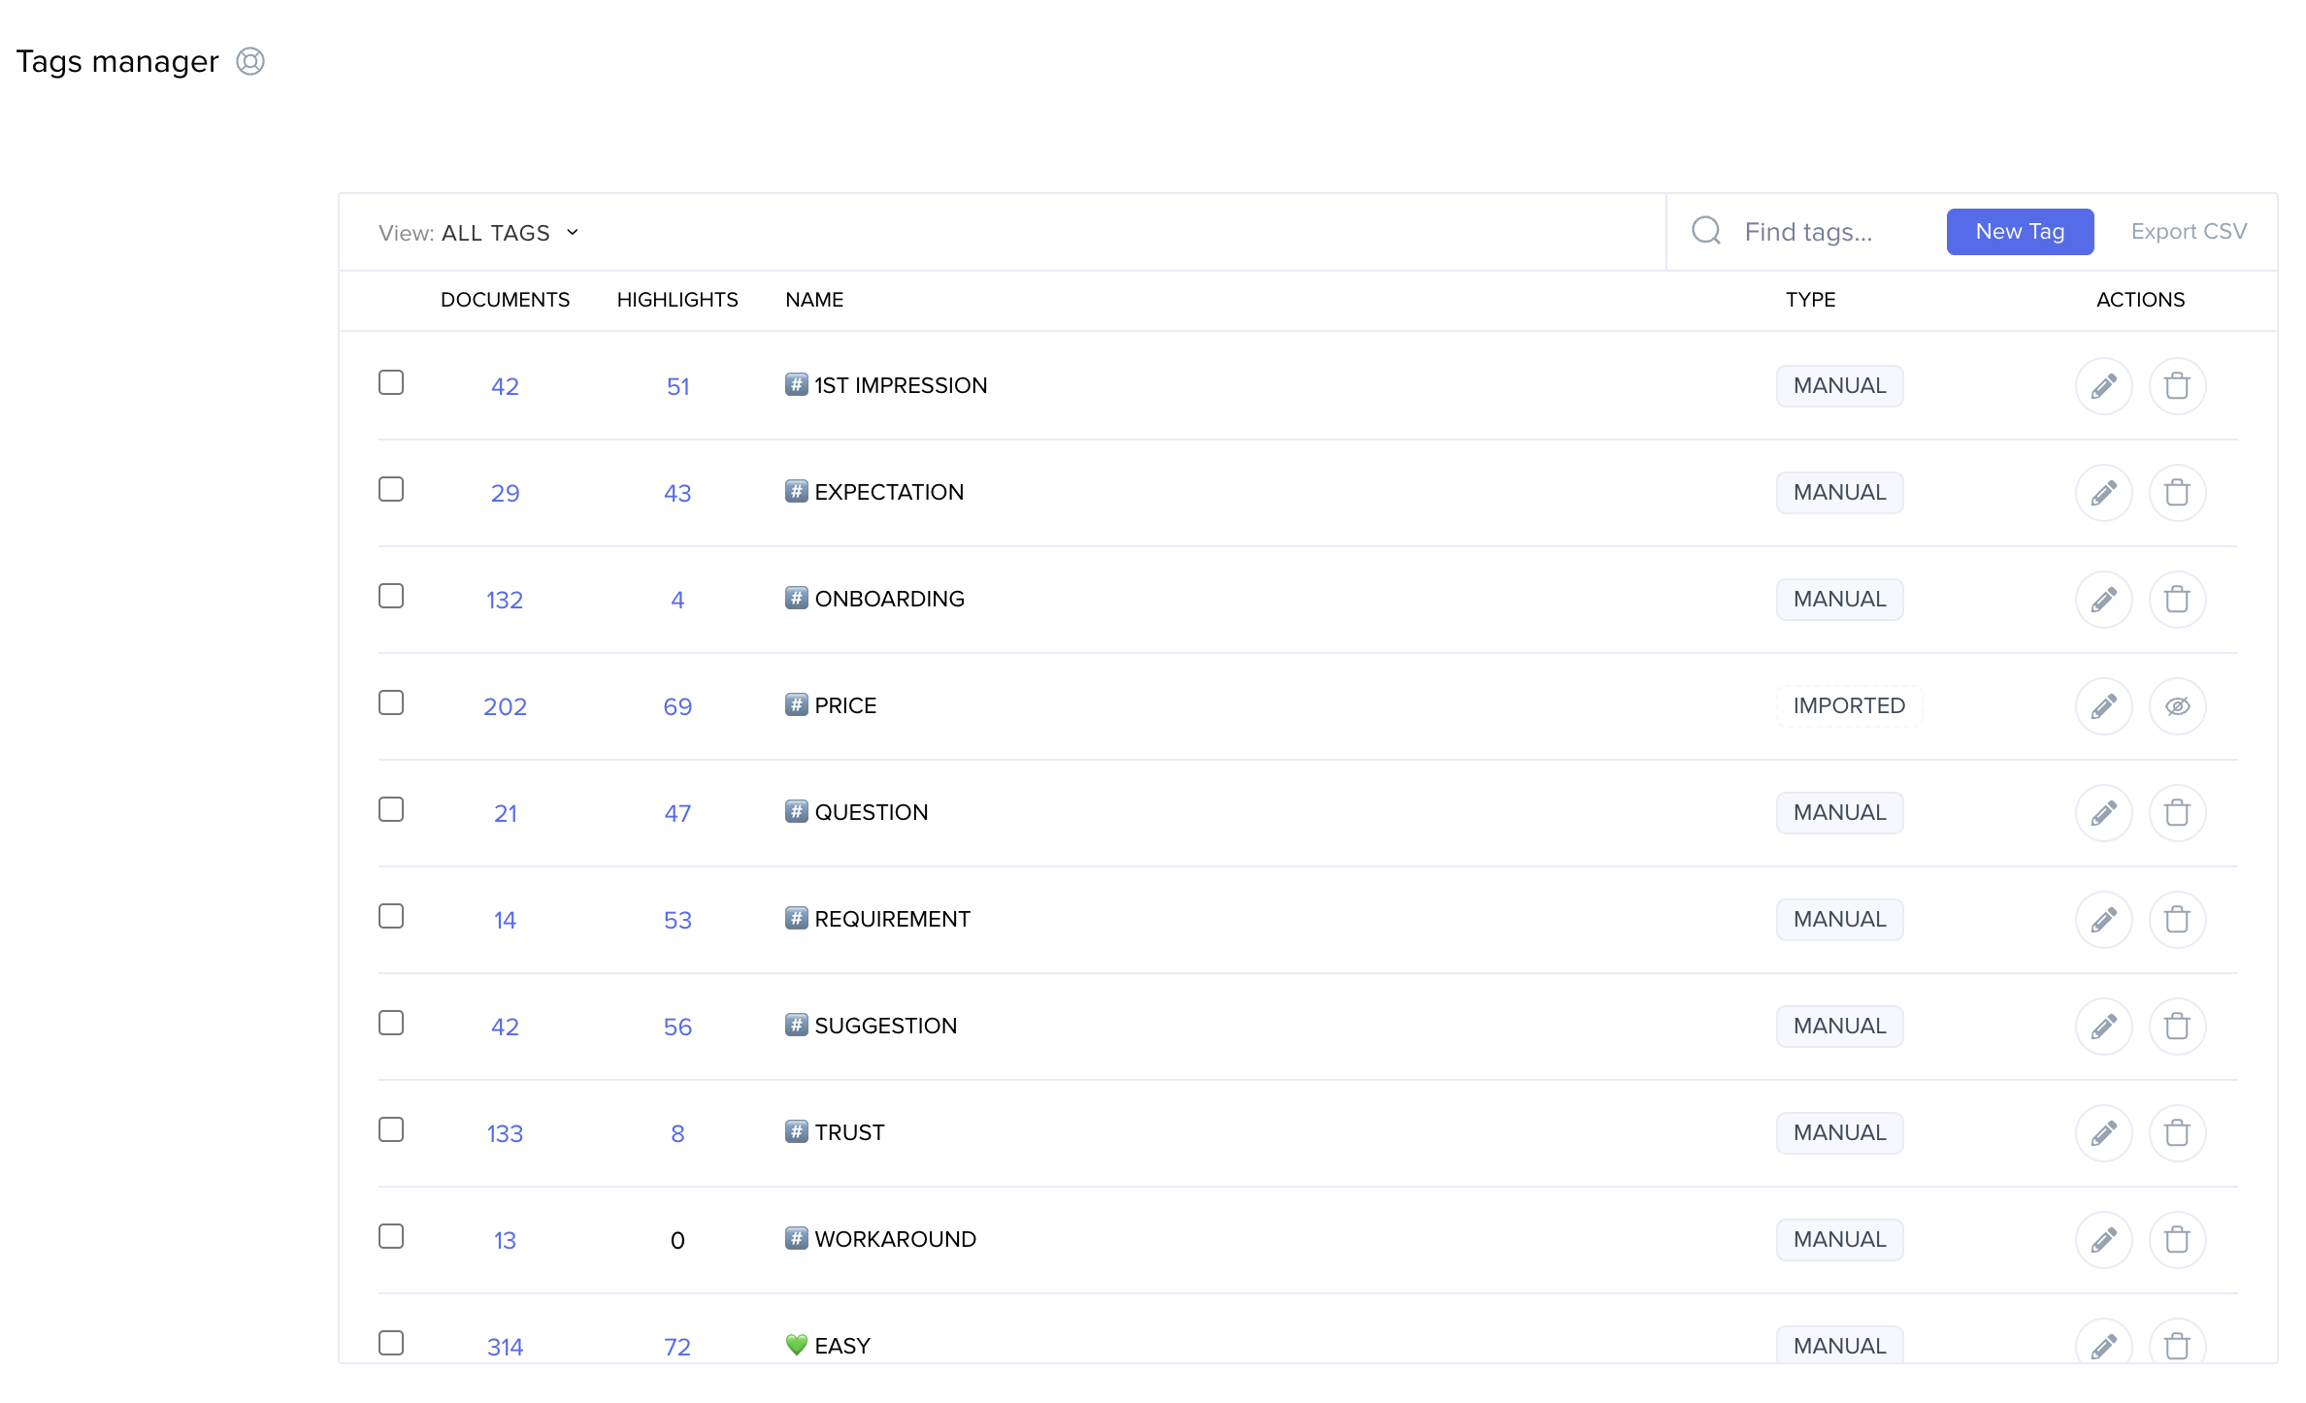Edit the WORKAROUND tag
Screen dimensions: 2306x1403
[2103, 1240]
